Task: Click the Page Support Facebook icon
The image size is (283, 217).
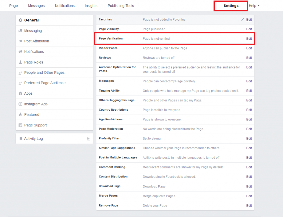Action: [20, 125]
